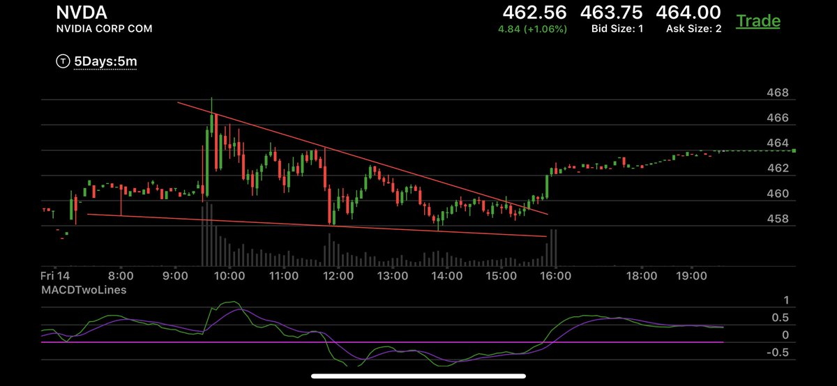Select the 8:00 time axis label
This screenshot has height=386, width=837.
[x=121, y=277]
